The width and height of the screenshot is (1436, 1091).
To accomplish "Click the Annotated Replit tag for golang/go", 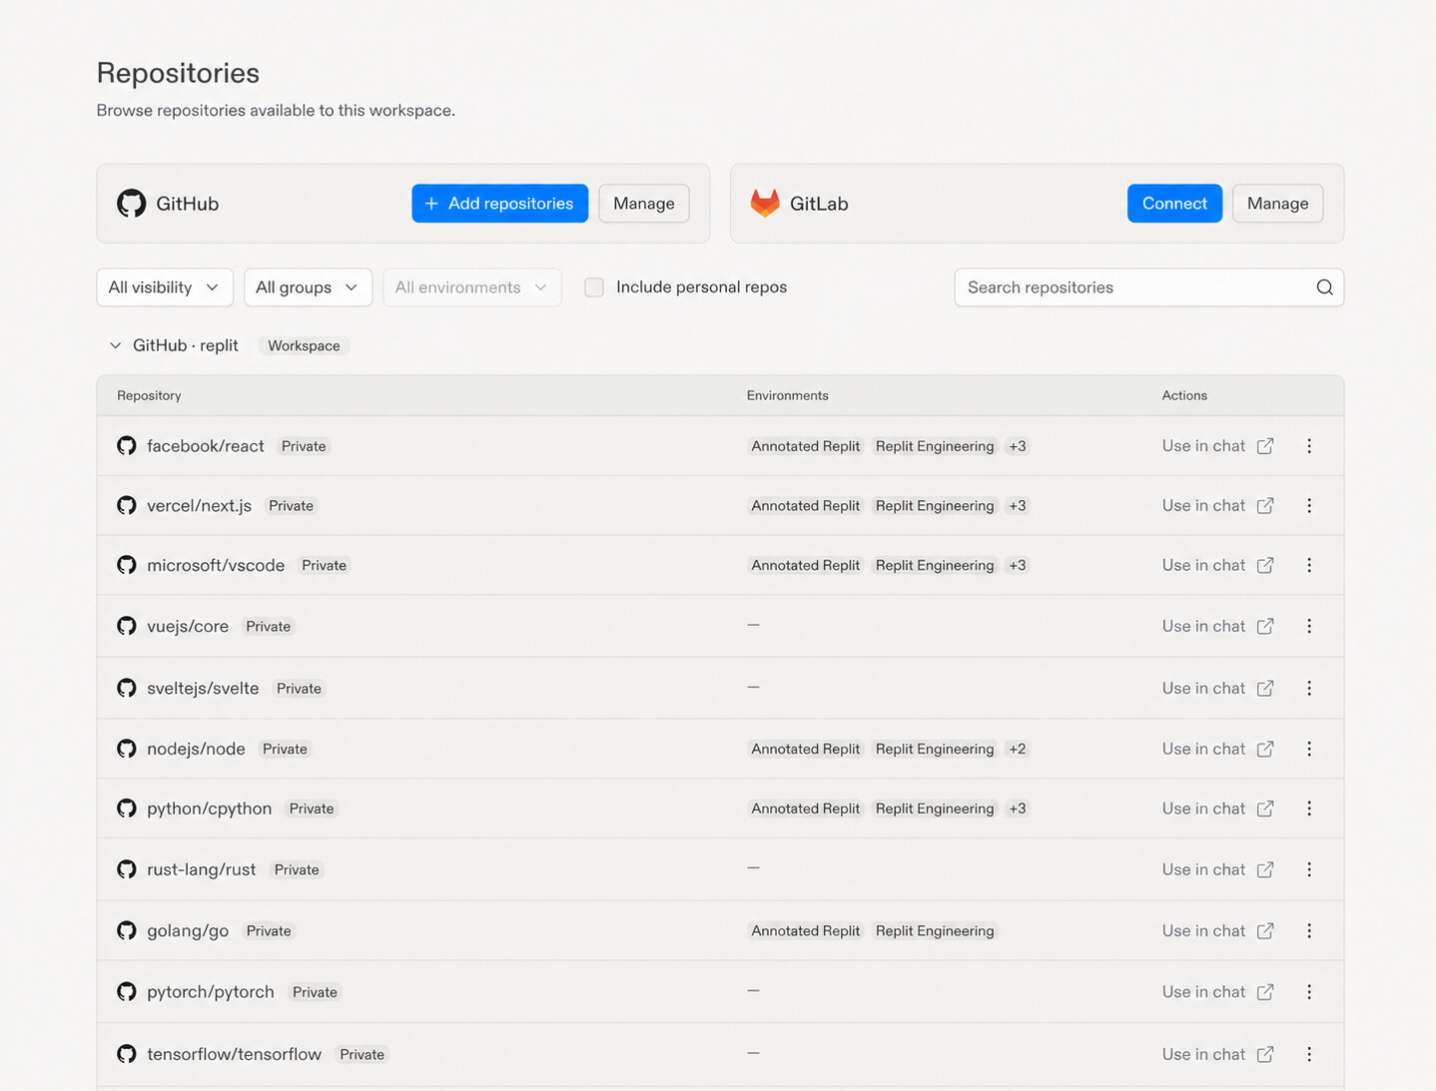I will tap(806, 930).
